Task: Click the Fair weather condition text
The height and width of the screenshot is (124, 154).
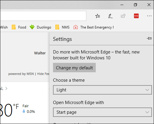Action: [26, 106]
